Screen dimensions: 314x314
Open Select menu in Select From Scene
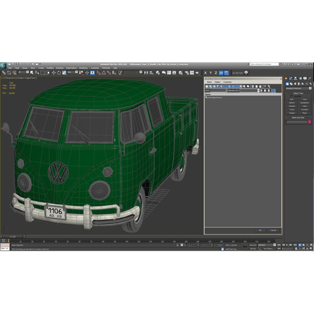pyautogui.click(x=209, y=82)
